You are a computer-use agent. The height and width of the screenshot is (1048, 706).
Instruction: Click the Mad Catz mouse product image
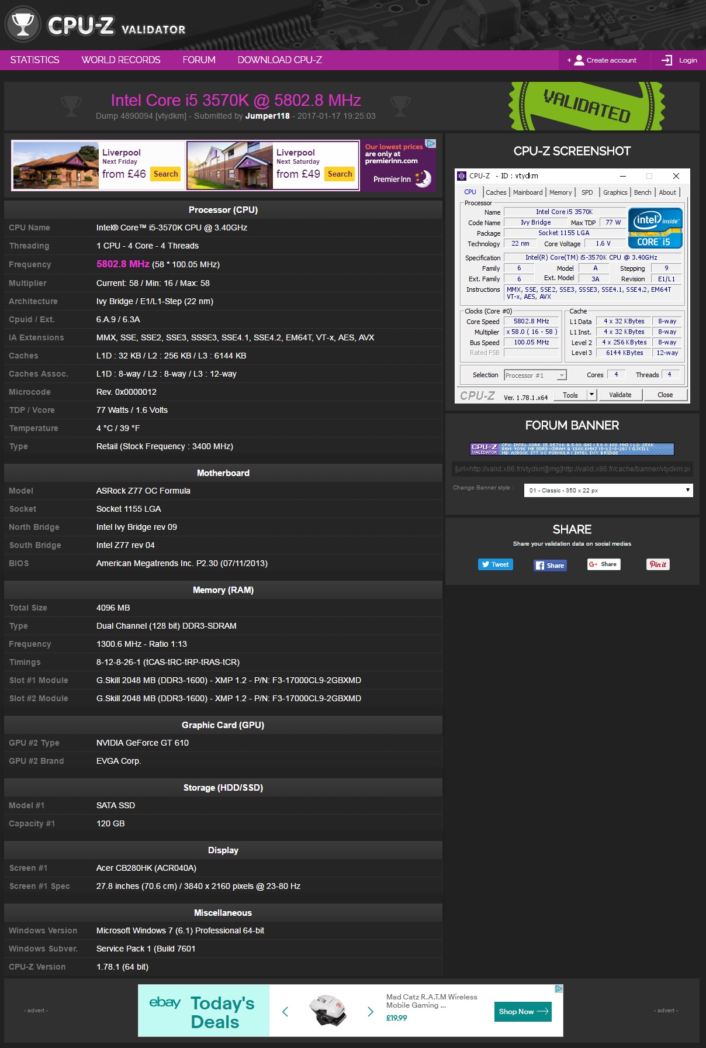click(x=327, y=1011)
